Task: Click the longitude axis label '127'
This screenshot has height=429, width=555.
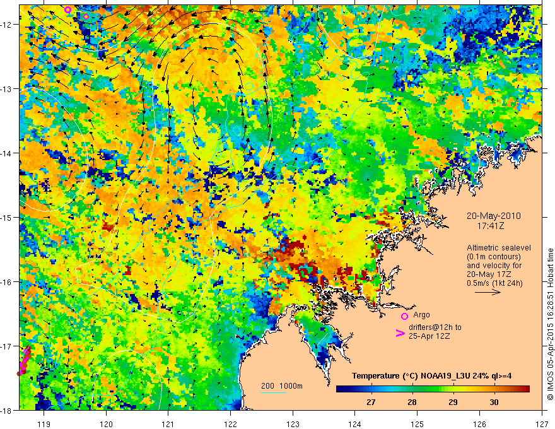Action: pyautogui.click(x=542, y=424)
